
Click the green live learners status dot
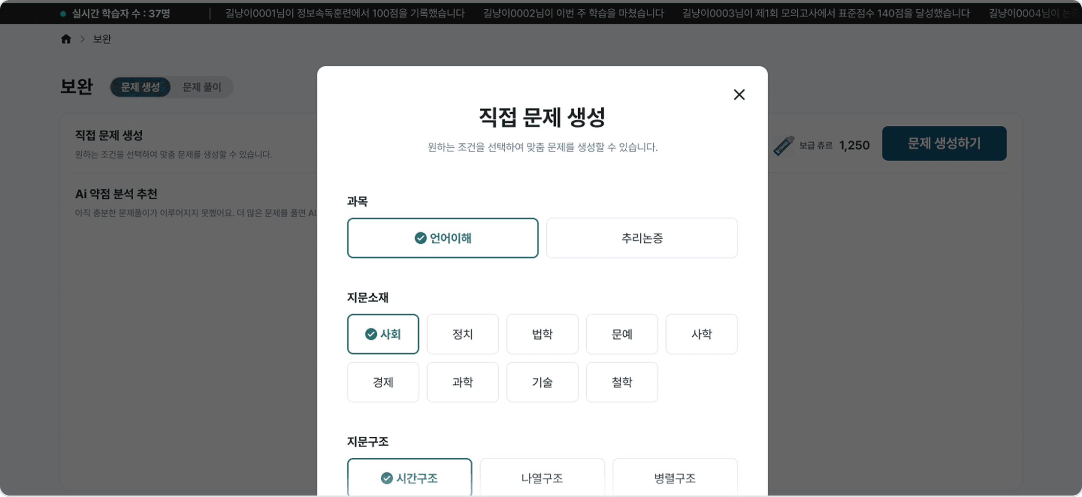click(x=63, y=14)
